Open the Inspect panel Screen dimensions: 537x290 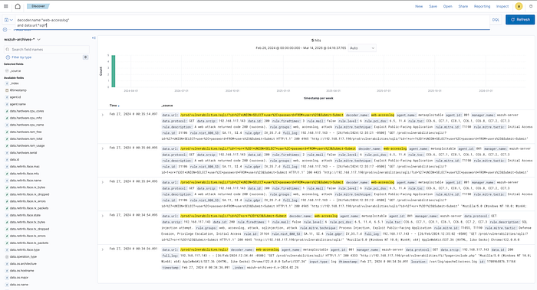[x=502, y=6]
